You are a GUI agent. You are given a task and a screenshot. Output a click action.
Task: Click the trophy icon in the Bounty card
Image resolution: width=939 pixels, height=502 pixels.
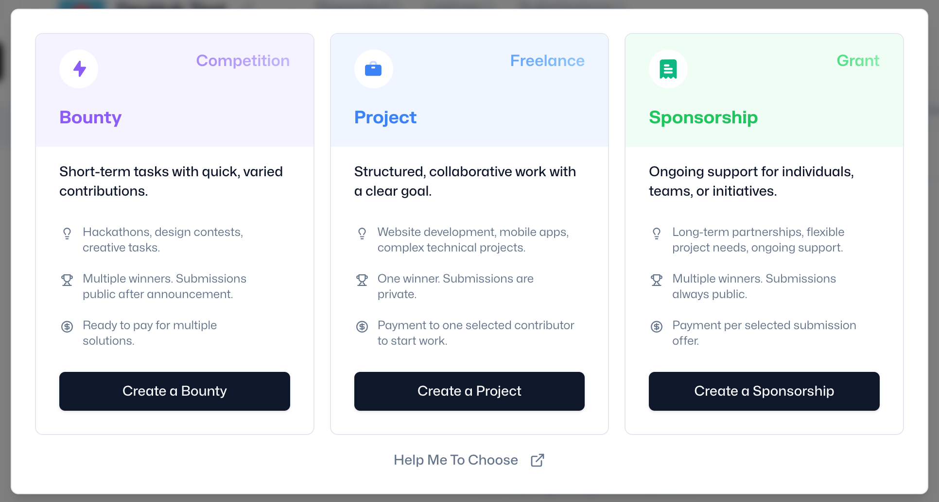coord(67,280)
